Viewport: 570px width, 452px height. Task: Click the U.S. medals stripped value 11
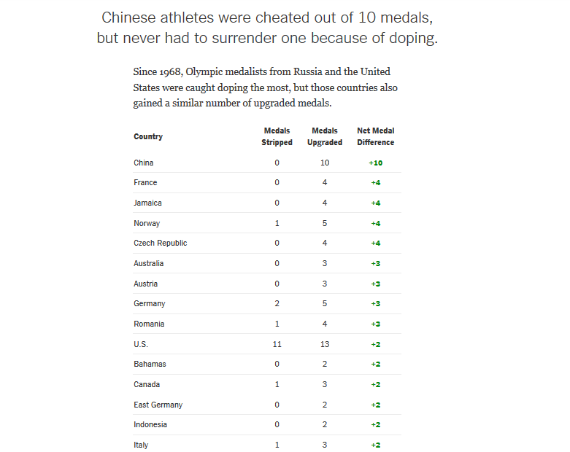[277, 344]
